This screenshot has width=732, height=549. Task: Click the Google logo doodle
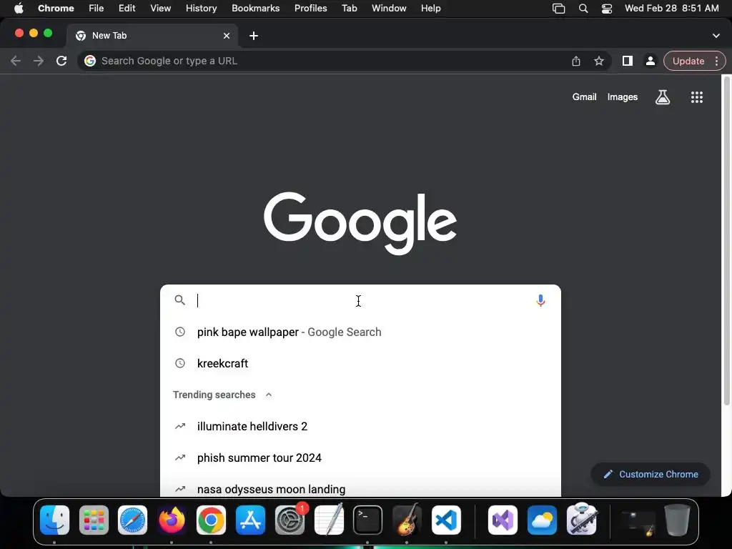(x=360, y=223)
